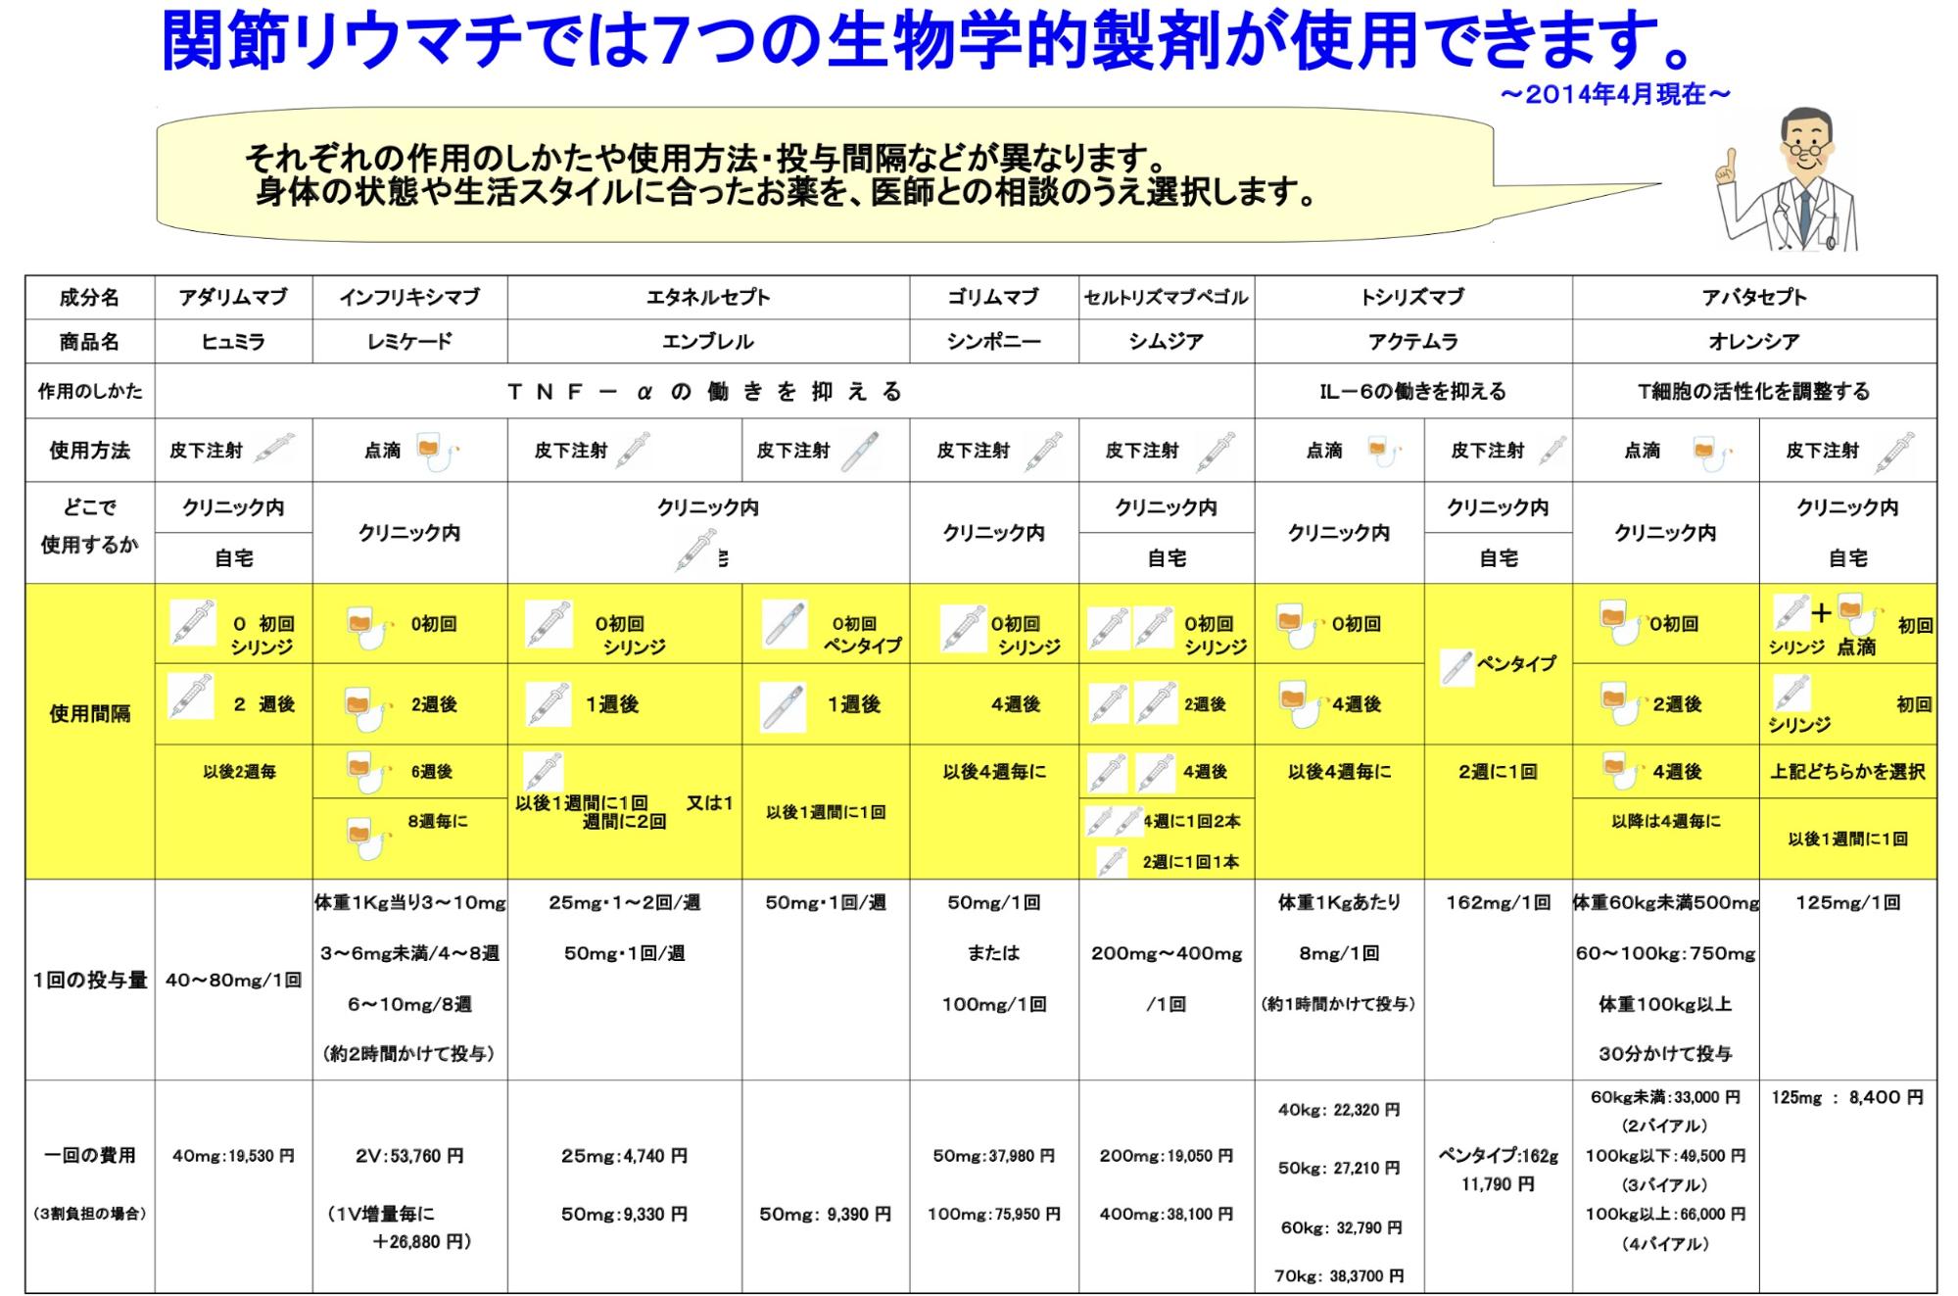
Task: Click the ヒュミラ product name cell
Action: [233, 341]
